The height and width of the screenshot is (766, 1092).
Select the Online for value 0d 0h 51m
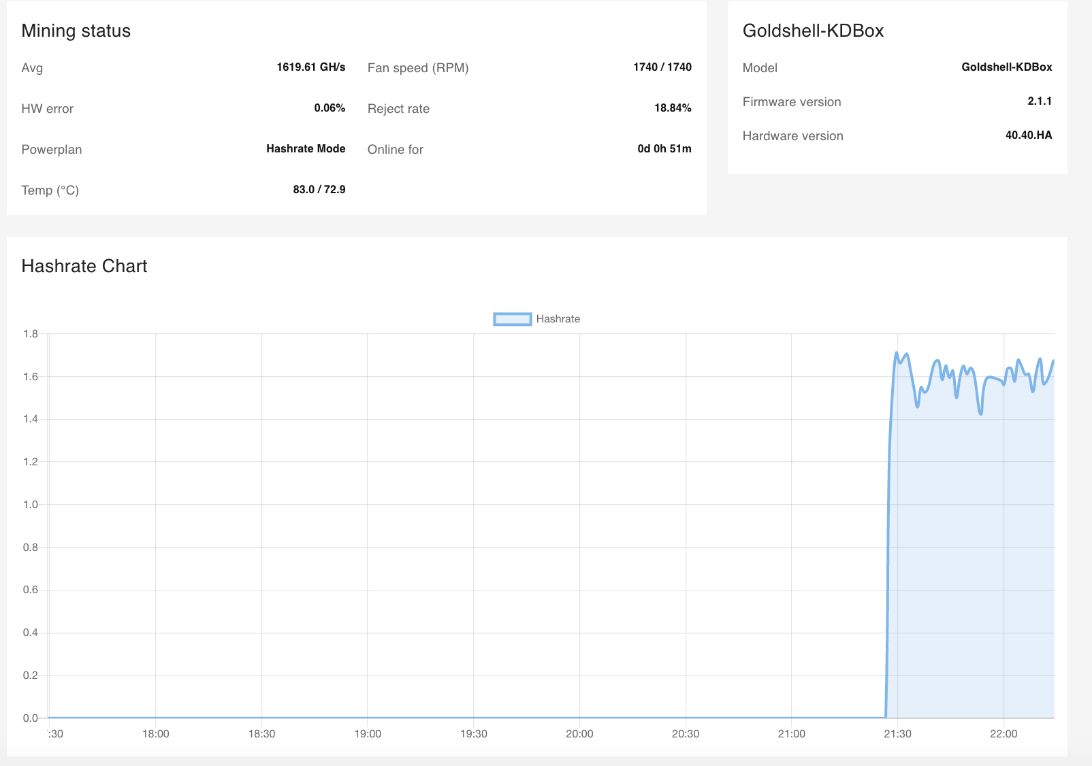(664, 148)
